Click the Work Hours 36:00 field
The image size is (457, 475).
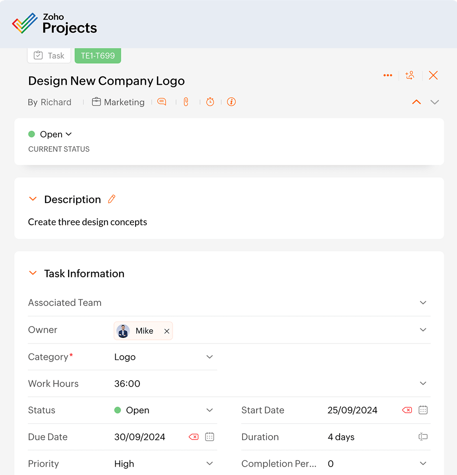(x=127, y=384)
